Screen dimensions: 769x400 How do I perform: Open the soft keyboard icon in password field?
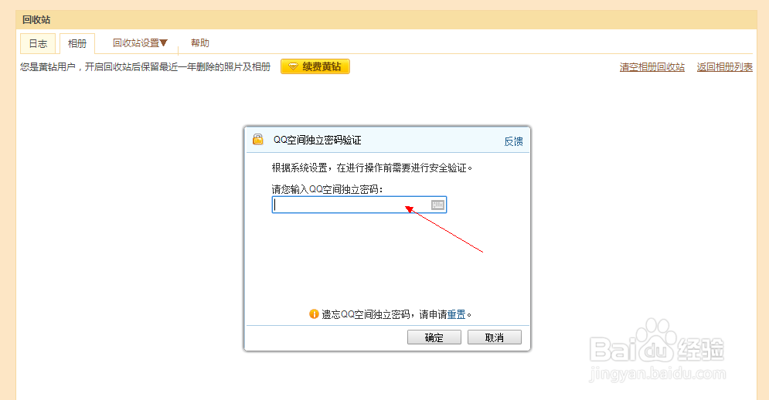(438, 205)
